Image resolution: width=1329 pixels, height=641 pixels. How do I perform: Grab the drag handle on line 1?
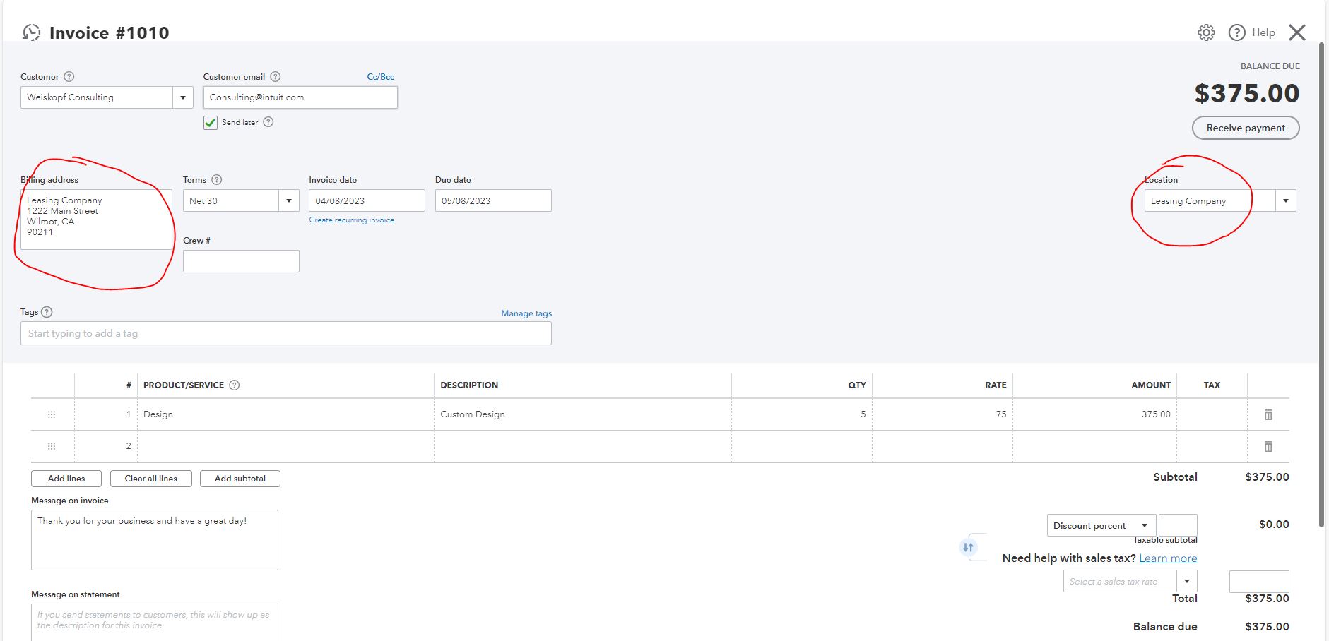[52, 414]
